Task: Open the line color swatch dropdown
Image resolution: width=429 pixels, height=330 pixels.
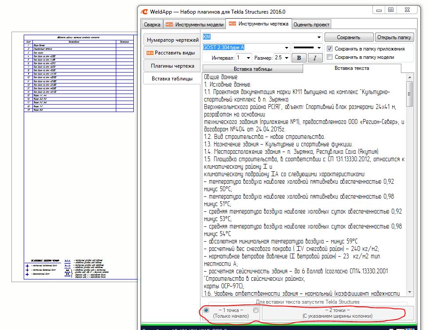Action: click(x=318, y=47)
